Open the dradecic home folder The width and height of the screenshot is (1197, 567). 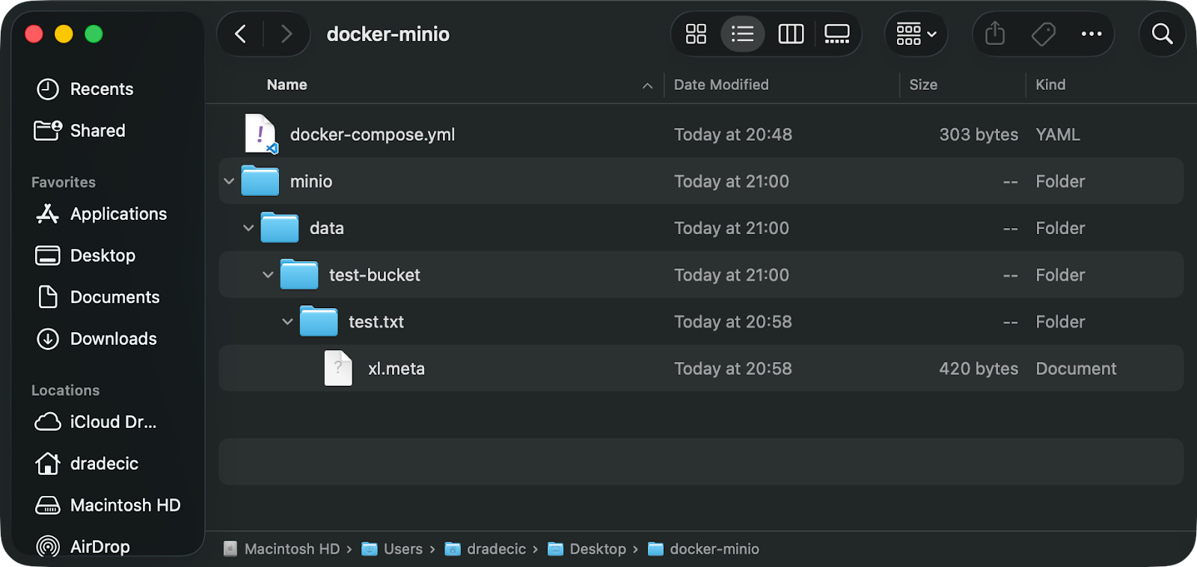tap(87, 464)
